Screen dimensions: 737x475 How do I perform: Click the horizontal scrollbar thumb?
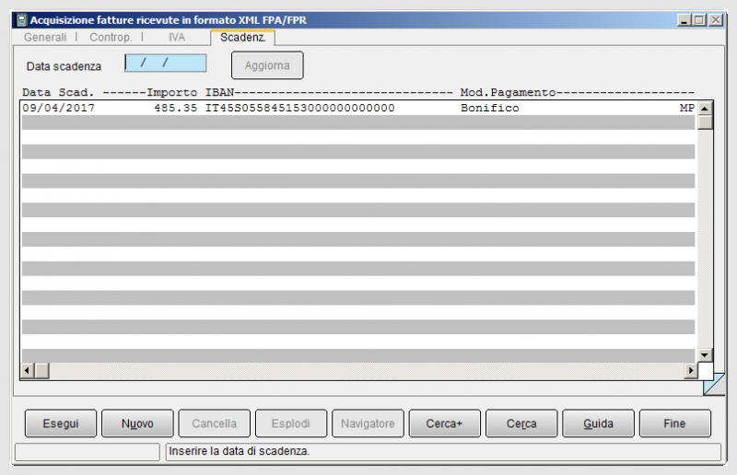pos(41,371)
